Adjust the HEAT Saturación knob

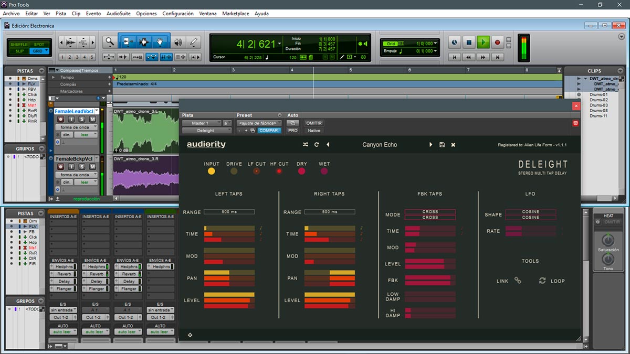[608, 240]
